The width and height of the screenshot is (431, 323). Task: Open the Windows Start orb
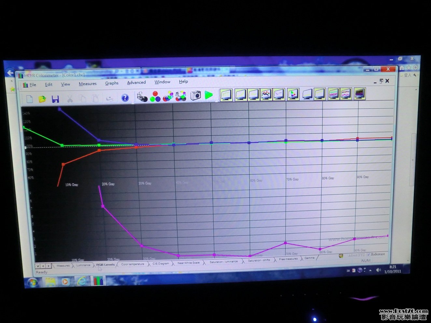pyautogui.click(x=32, y=282)
